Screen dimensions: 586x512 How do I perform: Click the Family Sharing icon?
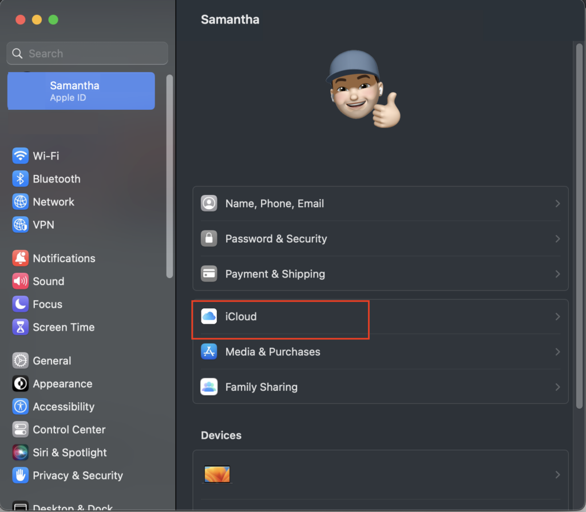[209, 387]
